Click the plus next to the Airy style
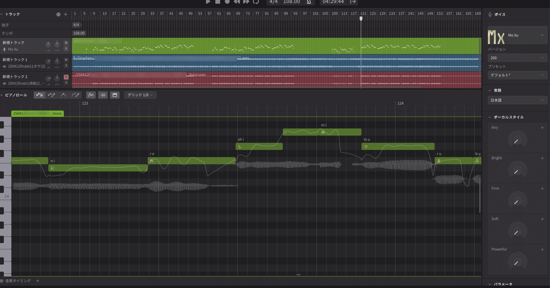Viewport: 550px width, 288px height. 543,128
